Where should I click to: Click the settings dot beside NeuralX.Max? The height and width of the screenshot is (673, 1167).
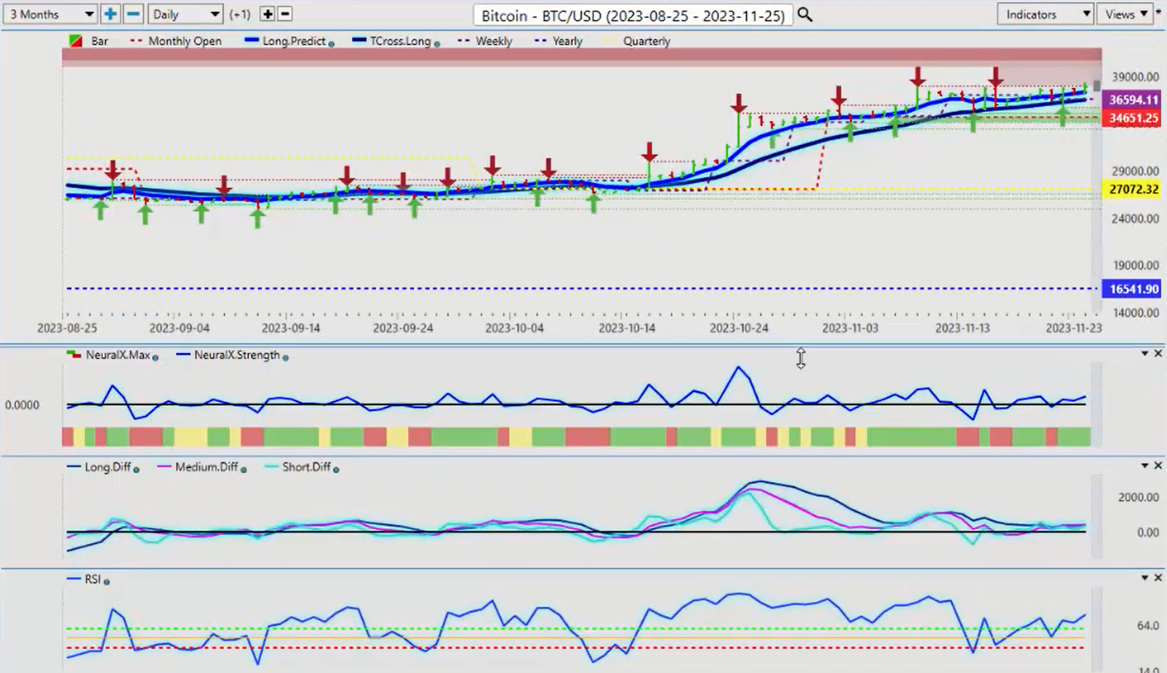(x=156, y=356)
